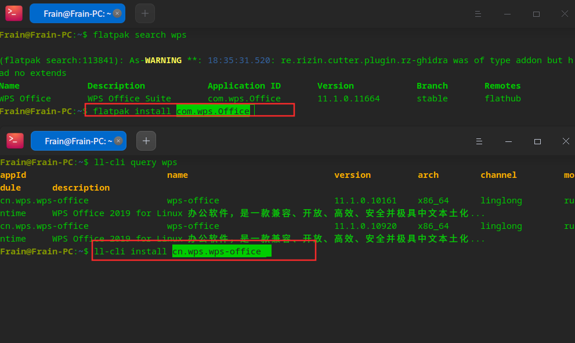Close the lower terminal window
Screen dimensions: 575x343
point(566,141)
